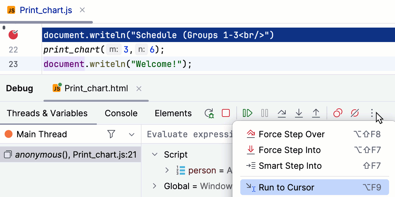Step out of the current frame
Viewport: 395px width, 197px height.
[316, 113]
